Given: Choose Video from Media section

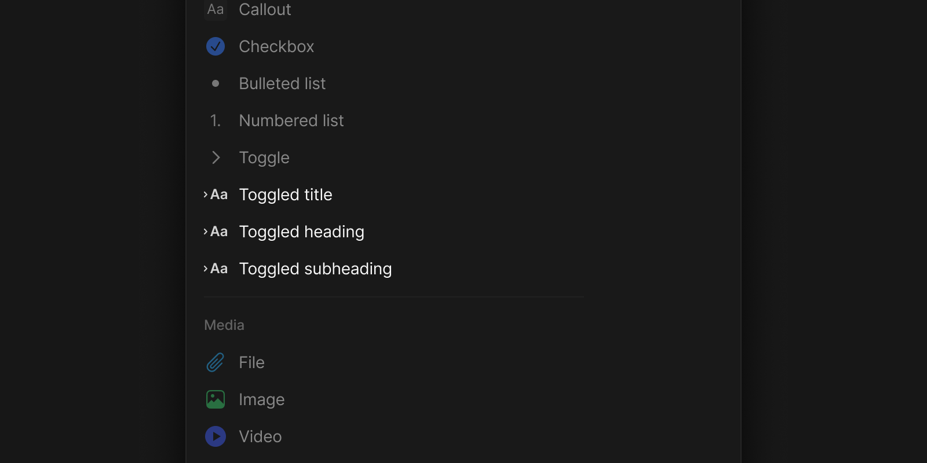Looking at the screenshot, I should tap(260, 436).
